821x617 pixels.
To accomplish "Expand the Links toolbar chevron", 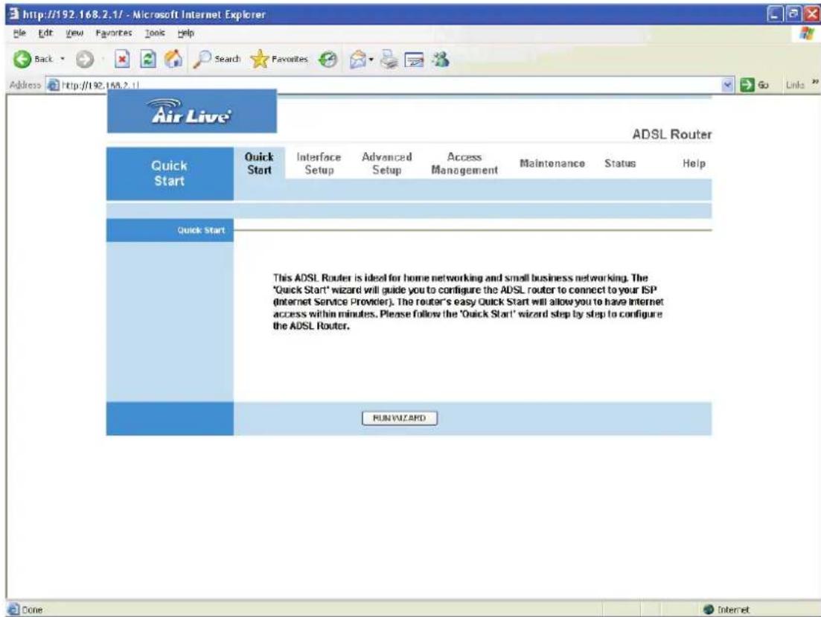I will (x=815, y=83).
